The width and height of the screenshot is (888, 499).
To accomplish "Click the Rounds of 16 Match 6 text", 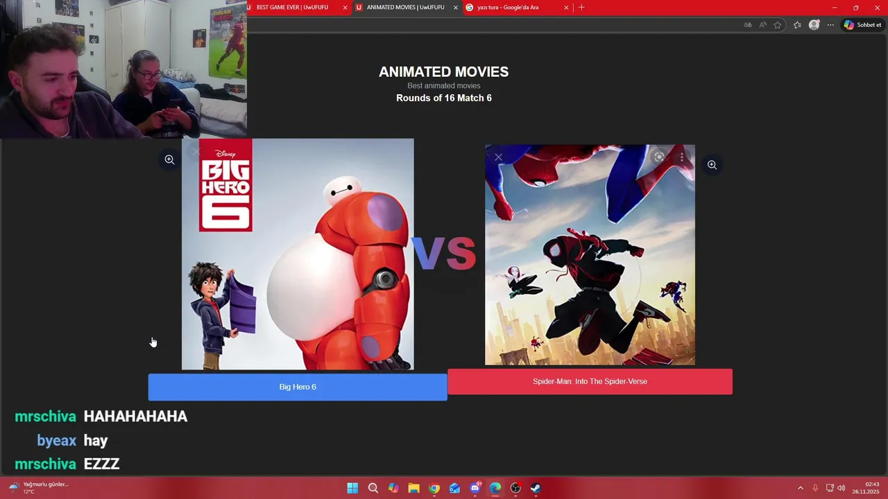I will 444,98.
